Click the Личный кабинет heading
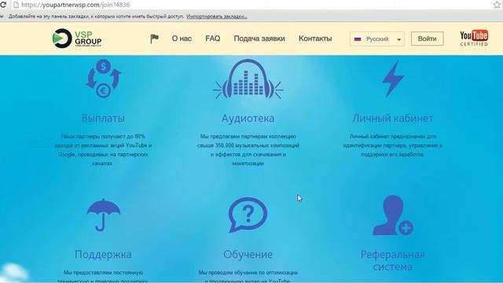Viewport: 503px width, 283px height. pyautogui.click(x=393, y=118)
